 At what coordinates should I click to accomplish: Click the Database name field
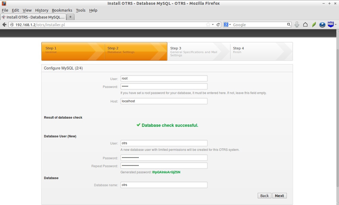(x=164, y=185)
